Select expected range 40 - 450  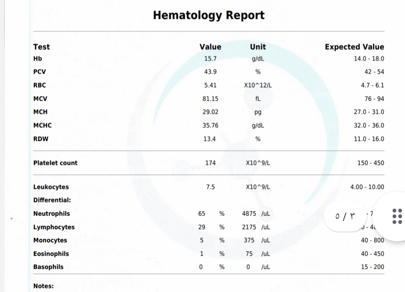pos(372,254)
